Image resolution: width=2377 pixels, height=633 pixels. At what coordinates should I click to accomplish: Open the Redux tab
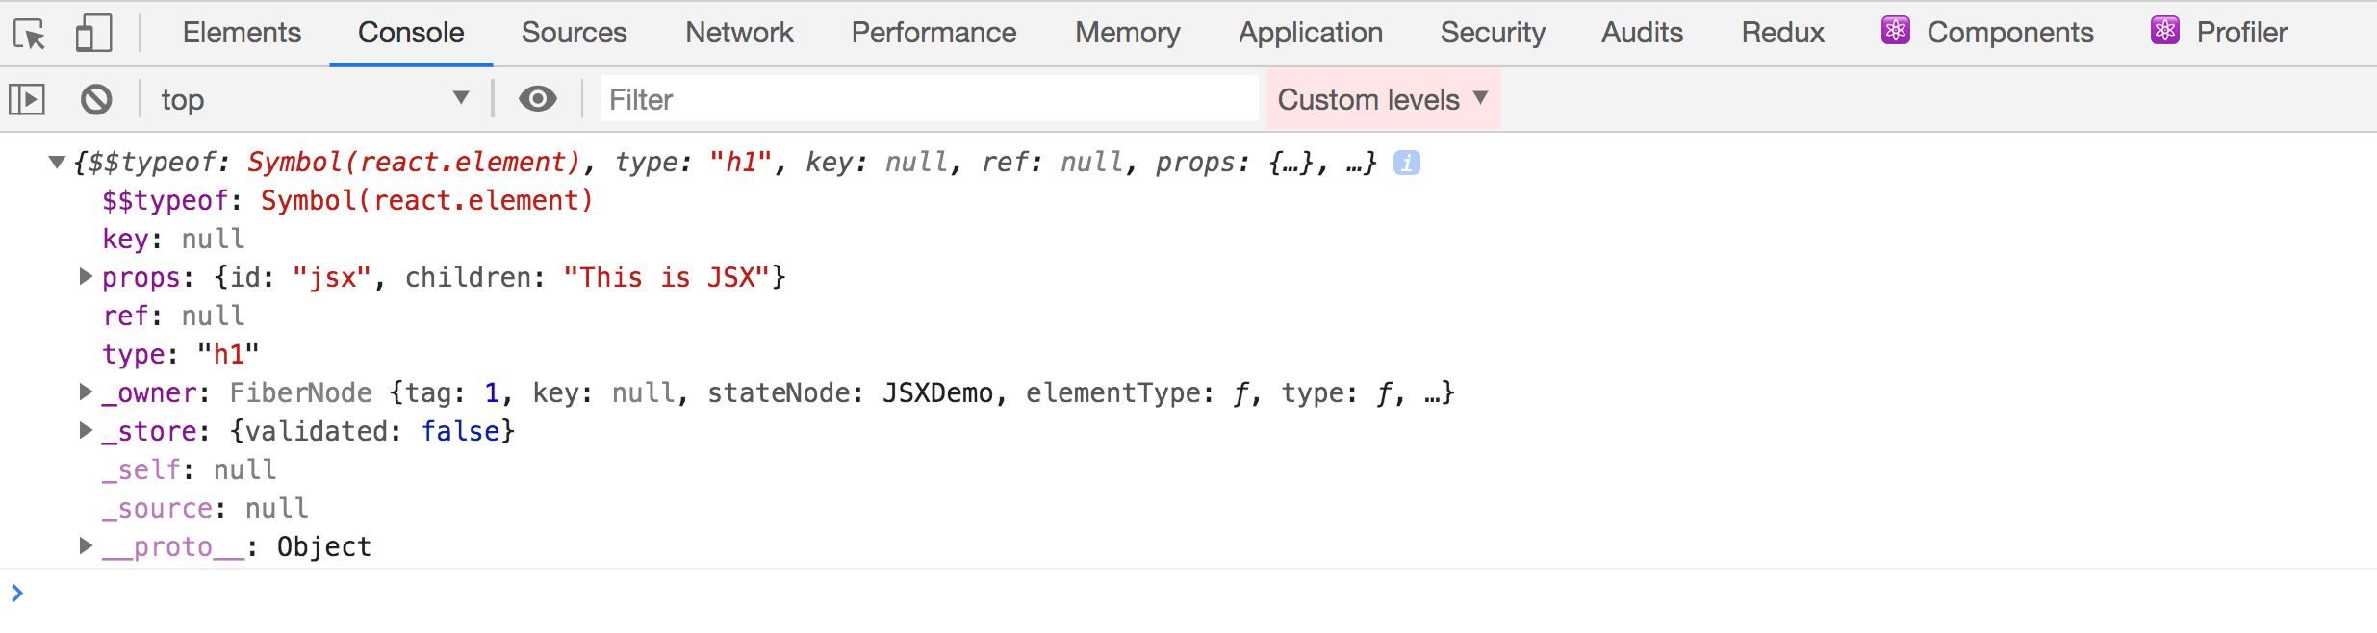coord(1782,33)
